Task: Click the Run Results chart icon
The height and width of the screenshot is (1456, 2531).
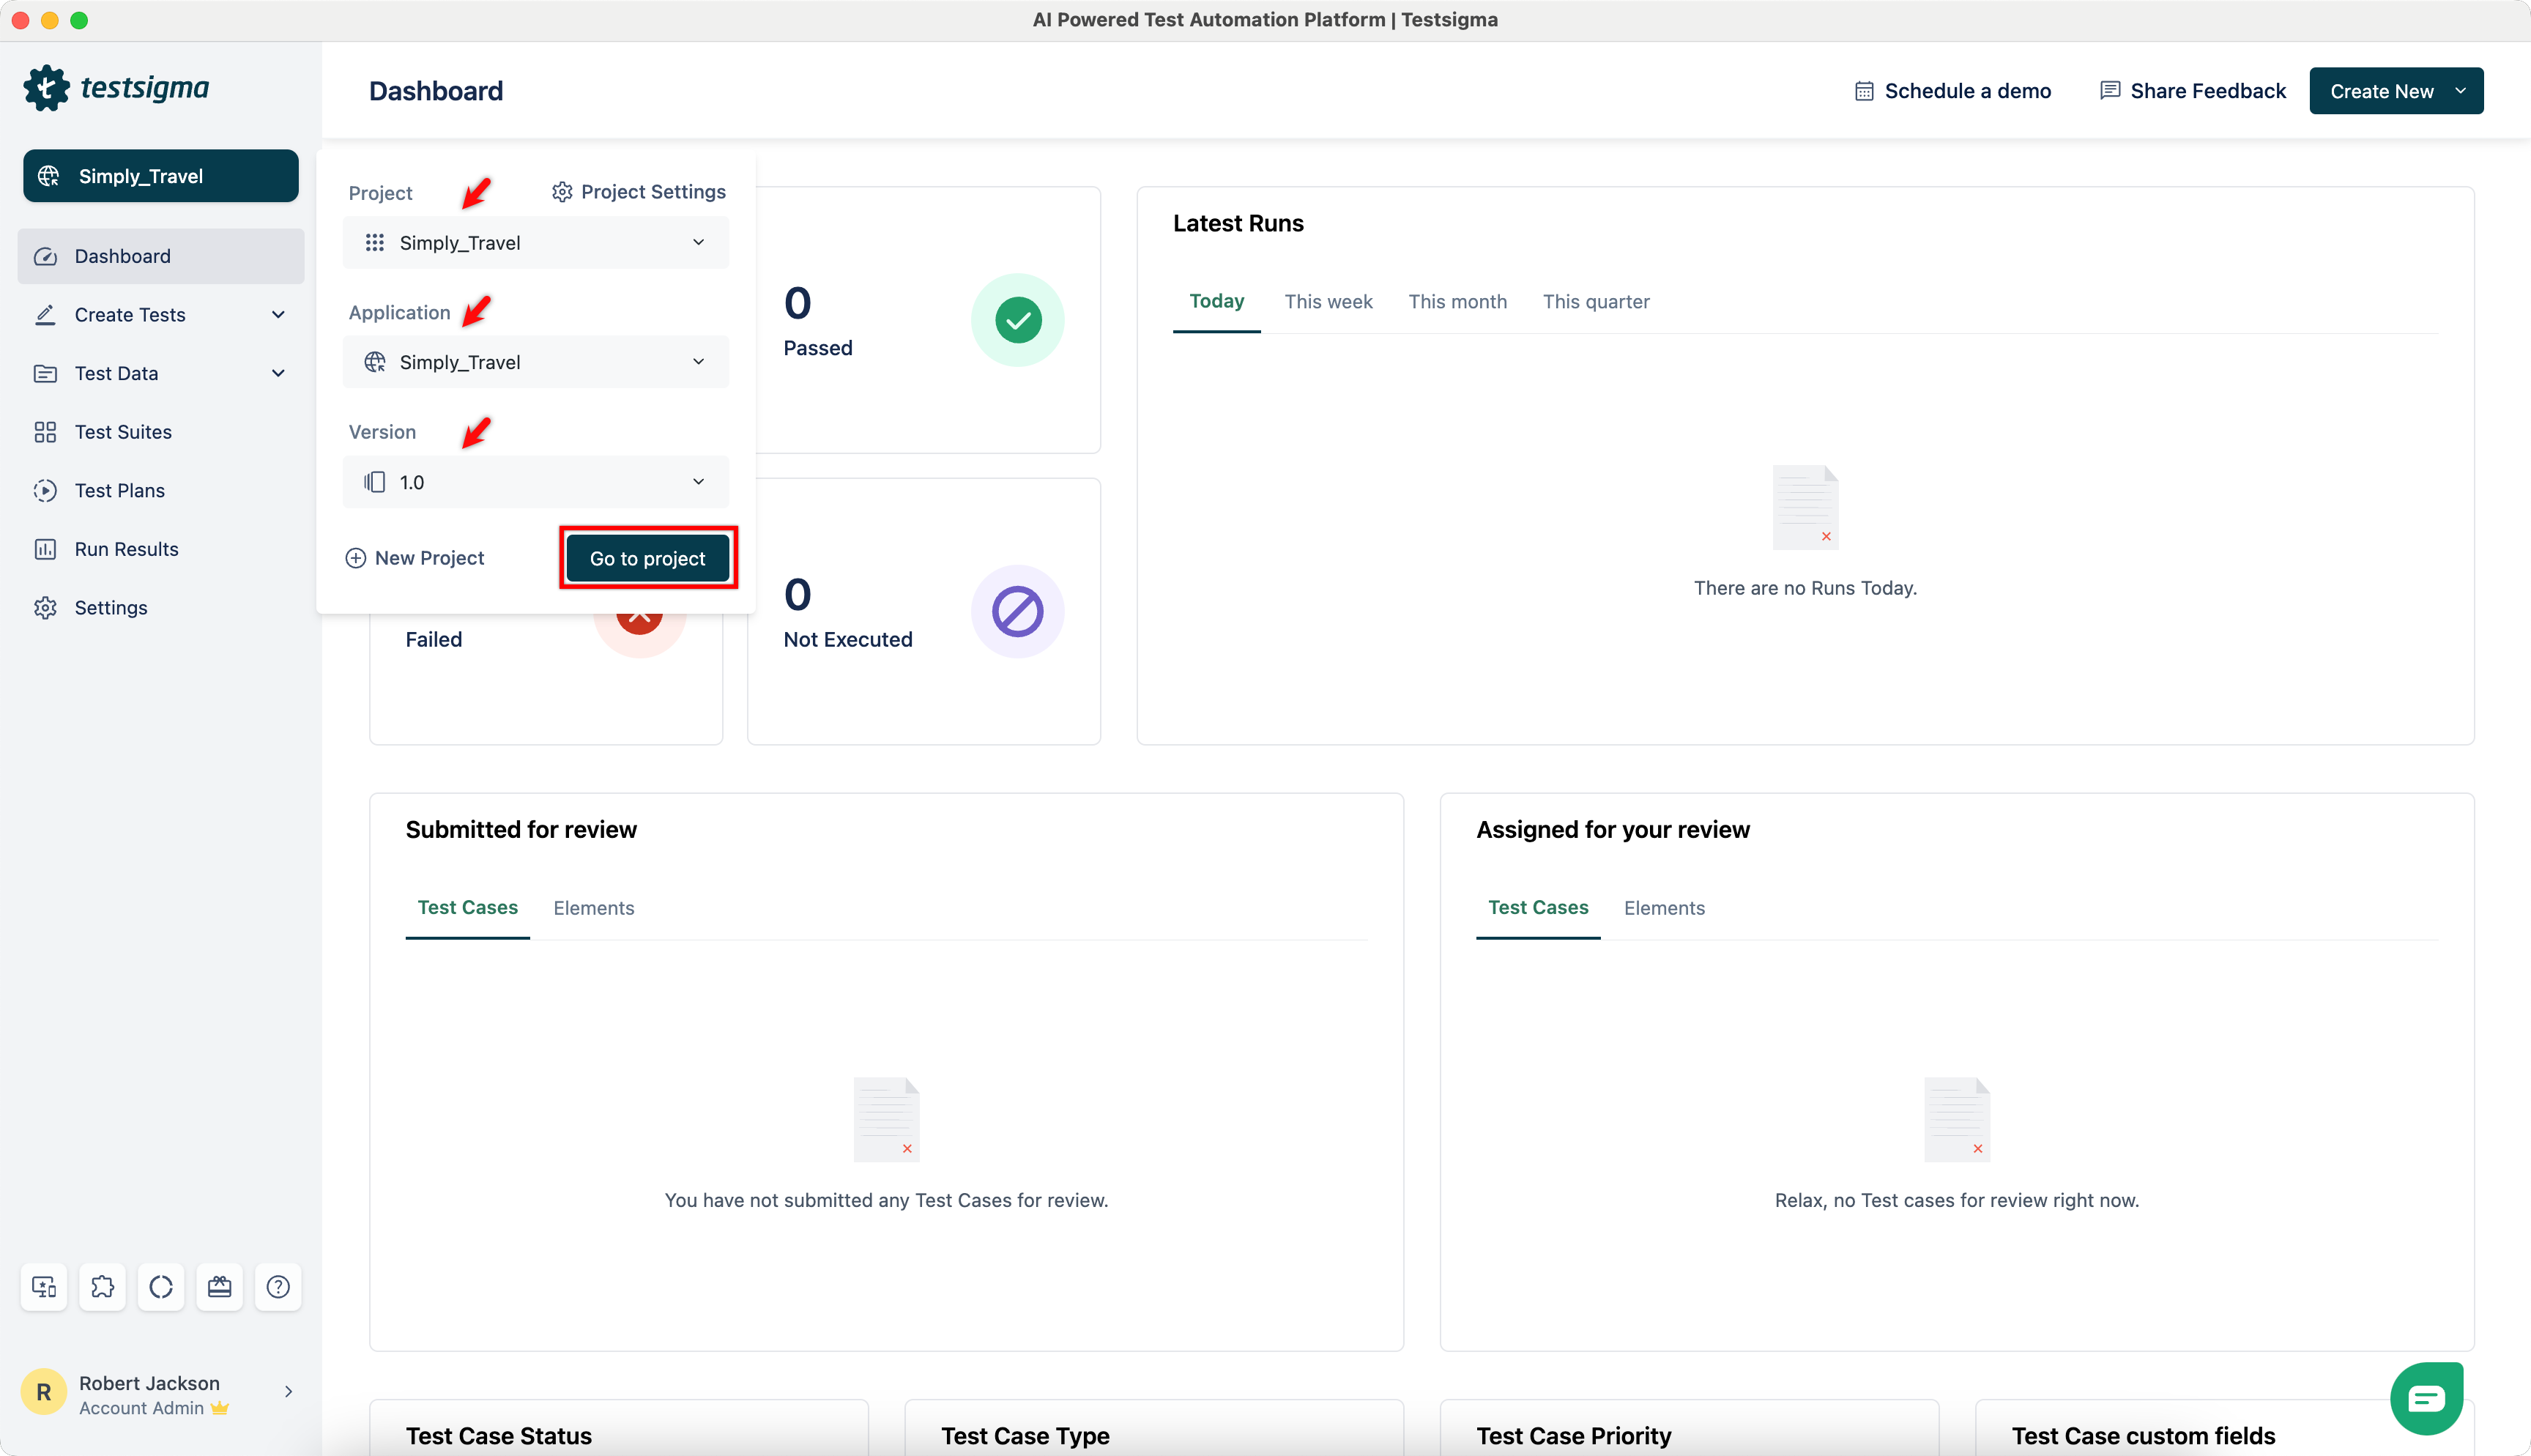Action: point(45,549)
